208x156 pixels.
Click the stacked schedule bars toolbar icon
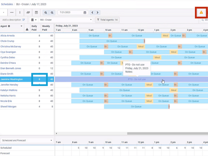[28, 12]
